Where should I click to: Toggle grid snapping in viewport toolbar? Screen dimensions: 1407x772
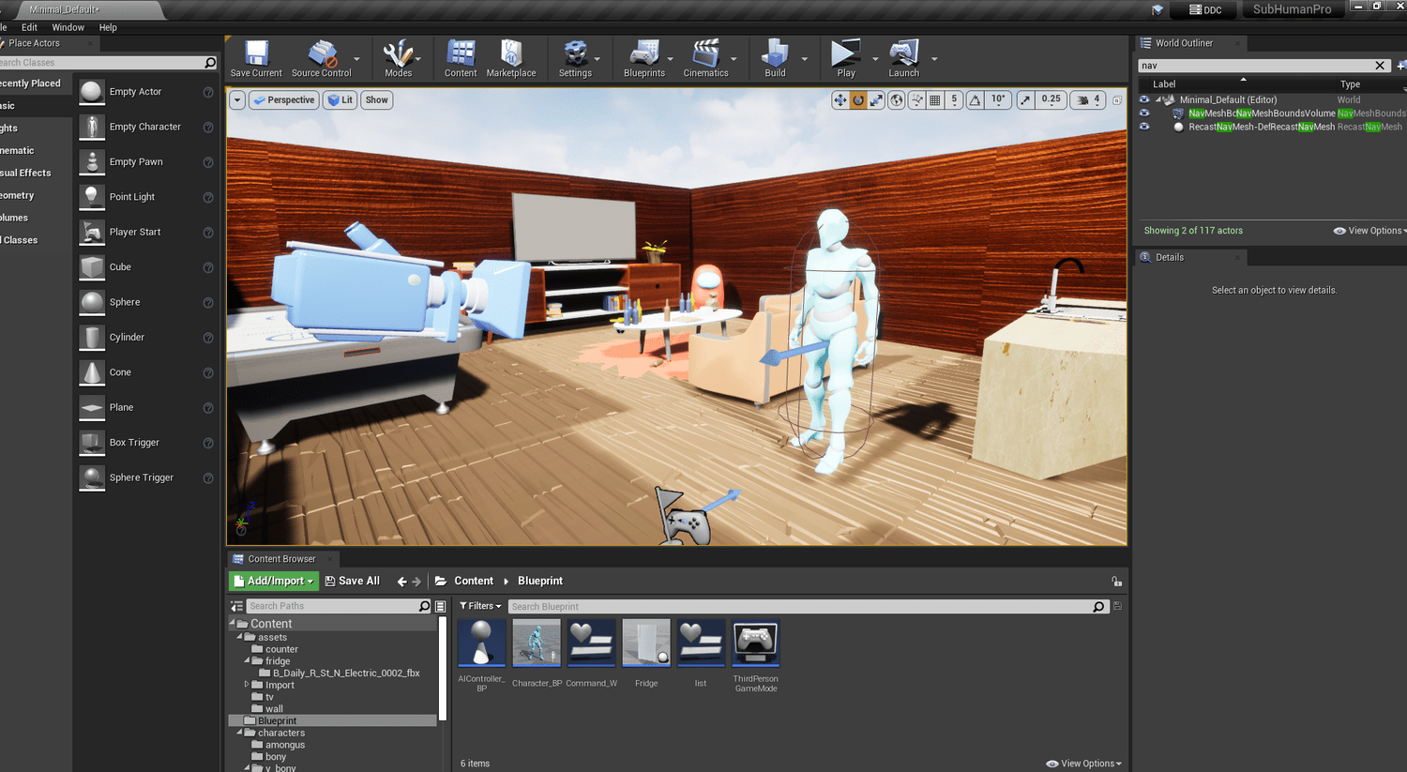(x=935, y=100)
